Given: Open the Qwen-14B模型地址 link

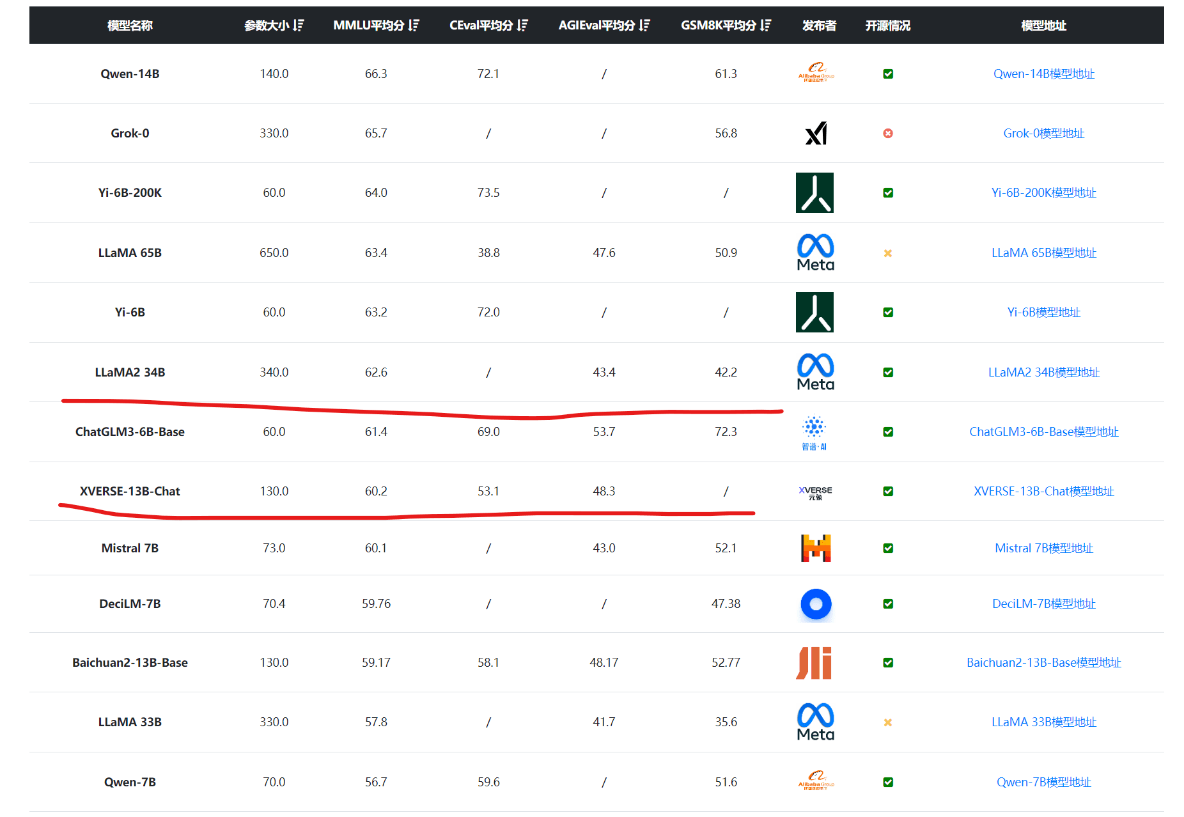Looking at the screenshot, I should coord(1043,74).
